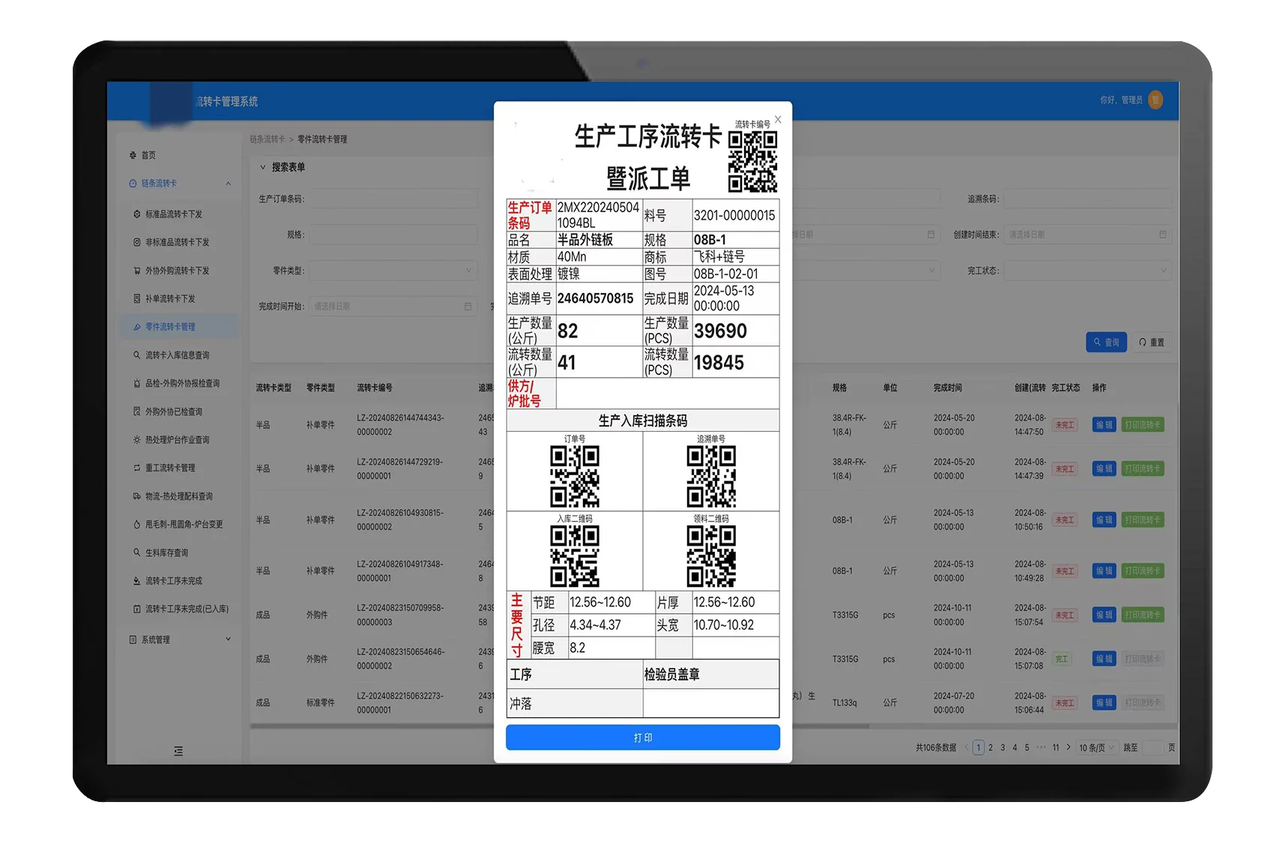Go to pagination page 11
The width and height of the screenshot is (1262, 862).
click(1056, 748)
